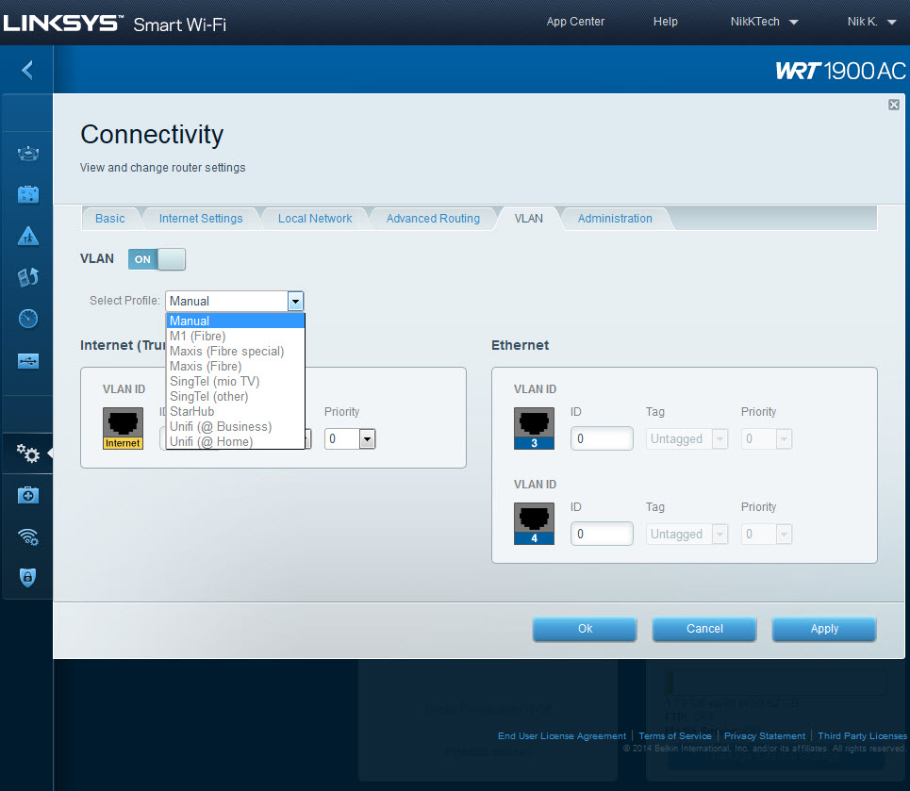Click the Internet port icon
910x791 pixels.
pyautogui.click(x=123, y=428)
